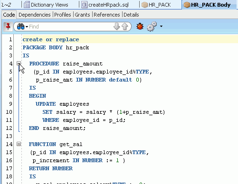The image size is (238, 184).
Task: Click 'employees.employee_id%TYPE' on line 5
Action: [x=106, y=72]
